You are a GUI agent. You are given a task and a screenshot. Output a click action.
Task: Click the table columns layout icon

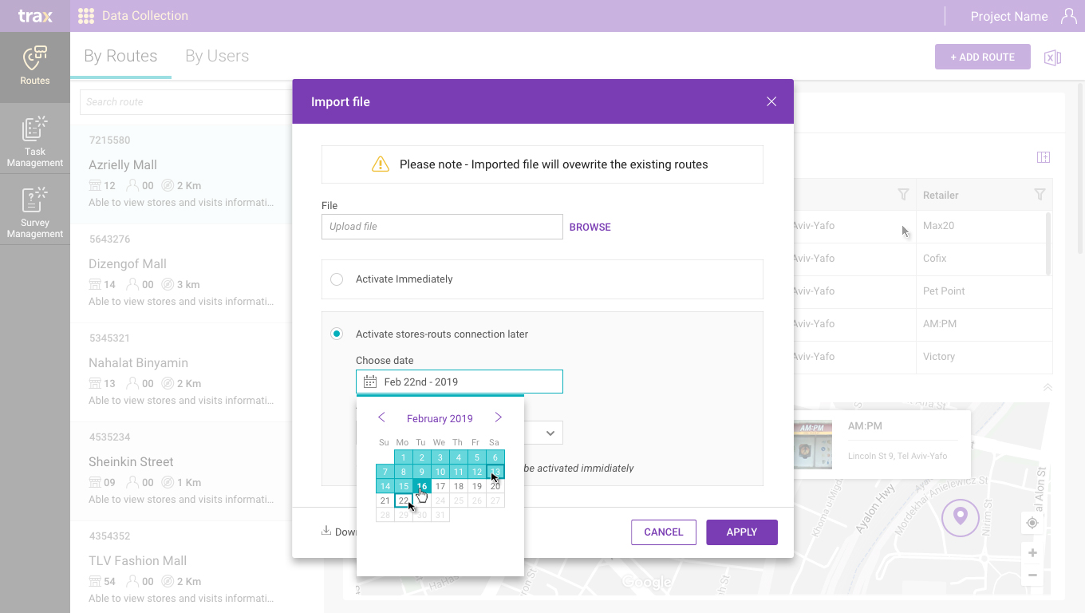[x=1043, y=157]
